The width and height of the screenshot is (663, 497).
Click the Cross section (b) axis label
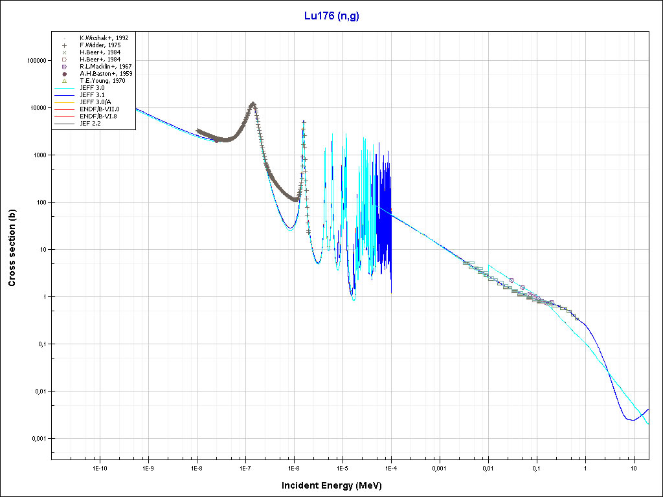[x=12, y=247]
